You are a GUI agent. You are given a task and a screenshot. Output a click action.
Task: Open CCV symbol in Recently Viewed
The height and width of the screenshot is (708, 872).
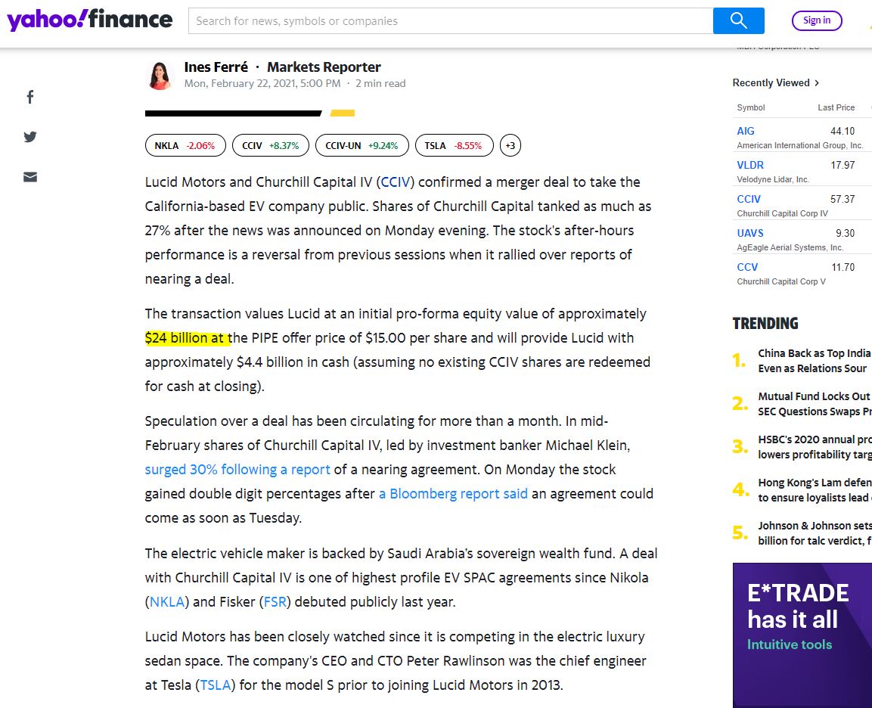[x=747, y=267]
